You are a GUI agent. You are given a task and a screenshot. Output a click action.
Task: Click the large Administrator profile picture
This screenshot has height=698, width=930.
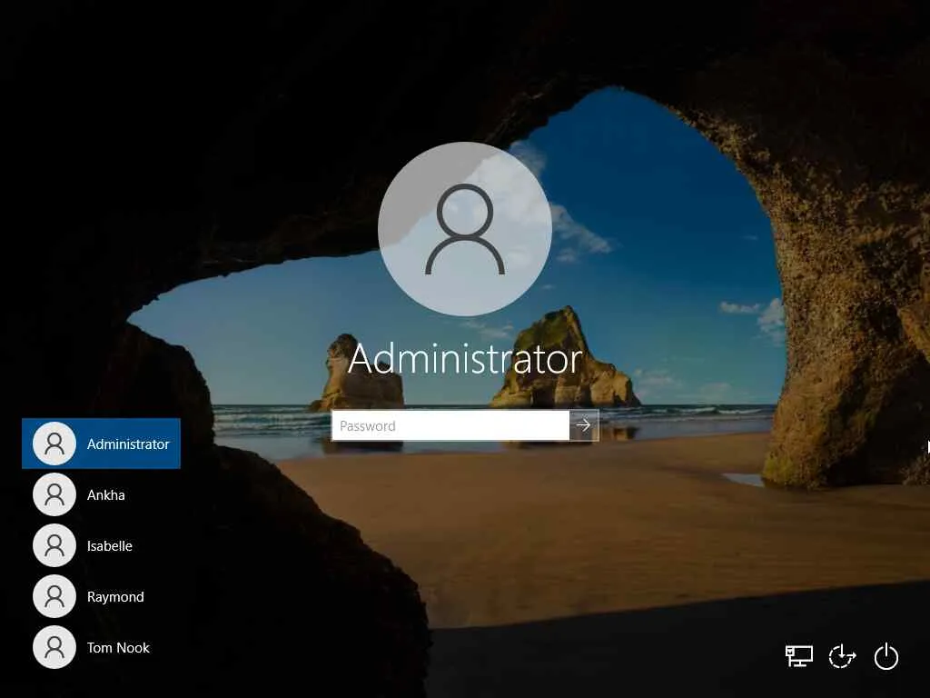pos(465,228)
